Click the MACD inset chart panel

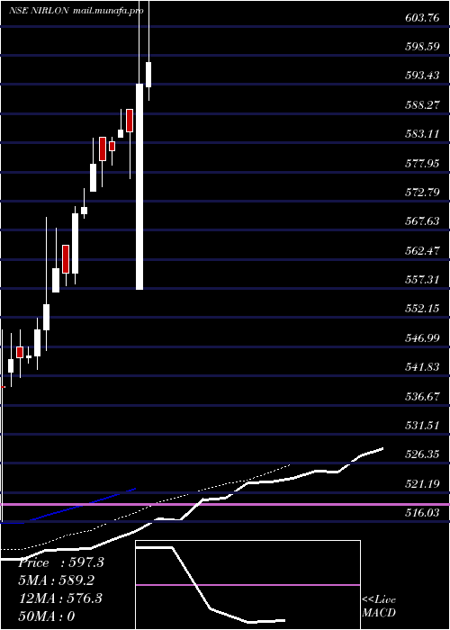pyautogui.click(x=247, y=585)
